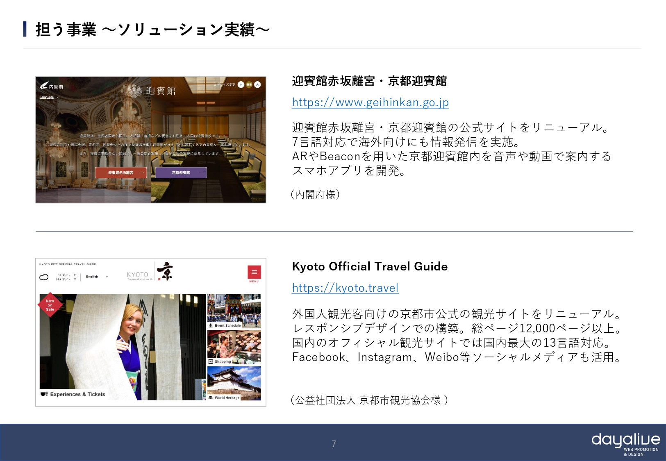
Task: Select the 大 large font size option
Action: [258, 85]
